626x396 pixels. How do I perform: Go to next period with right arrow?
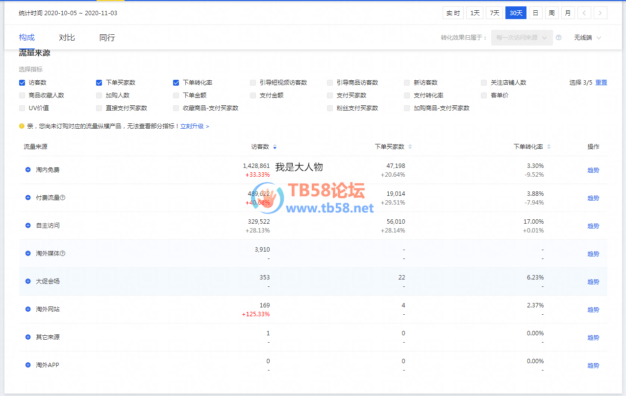click(600, 13)
